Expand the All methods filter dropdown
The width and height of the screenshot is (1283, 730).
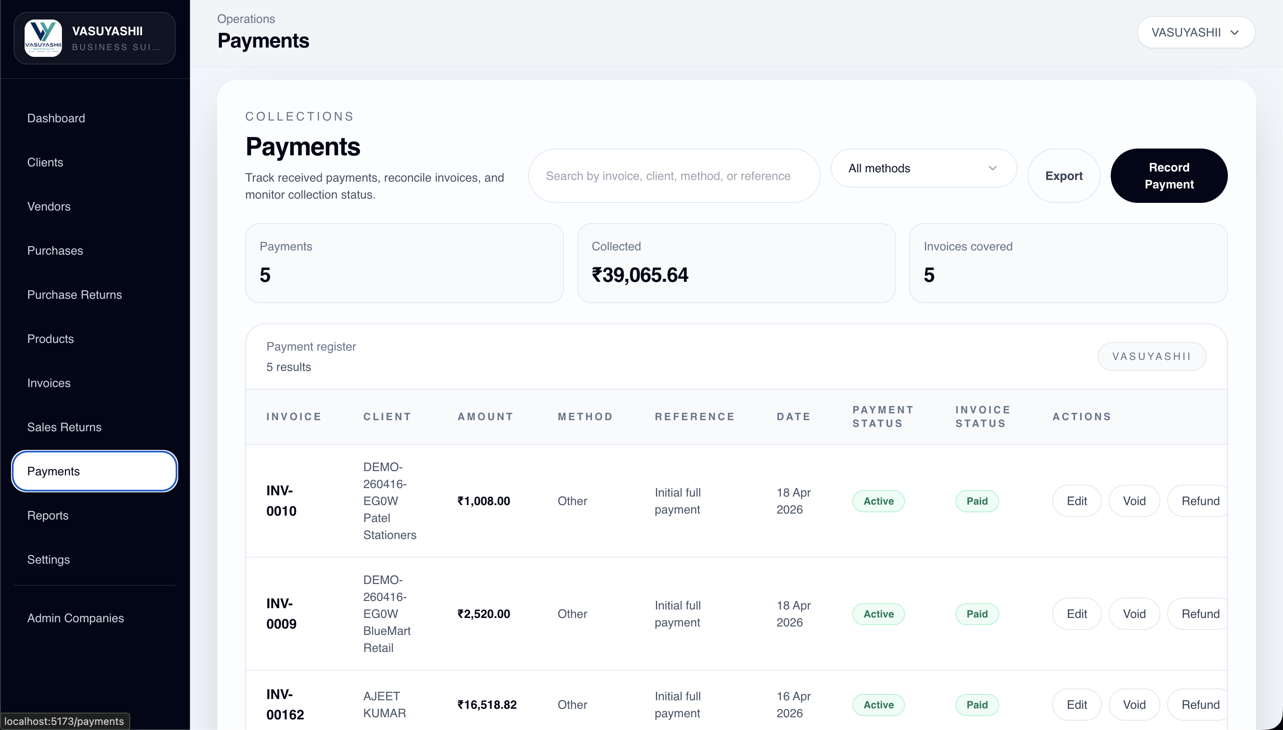pyautogui.click(x=923, y=168)
